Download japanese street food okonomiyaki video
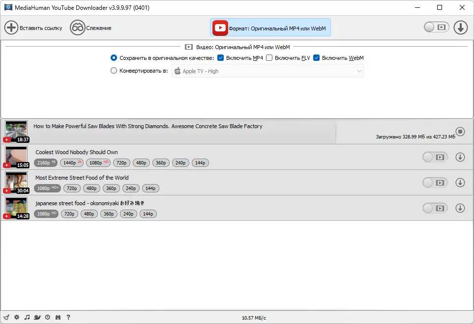Screen dimensions: 474x324 click(x=460, y=208)
